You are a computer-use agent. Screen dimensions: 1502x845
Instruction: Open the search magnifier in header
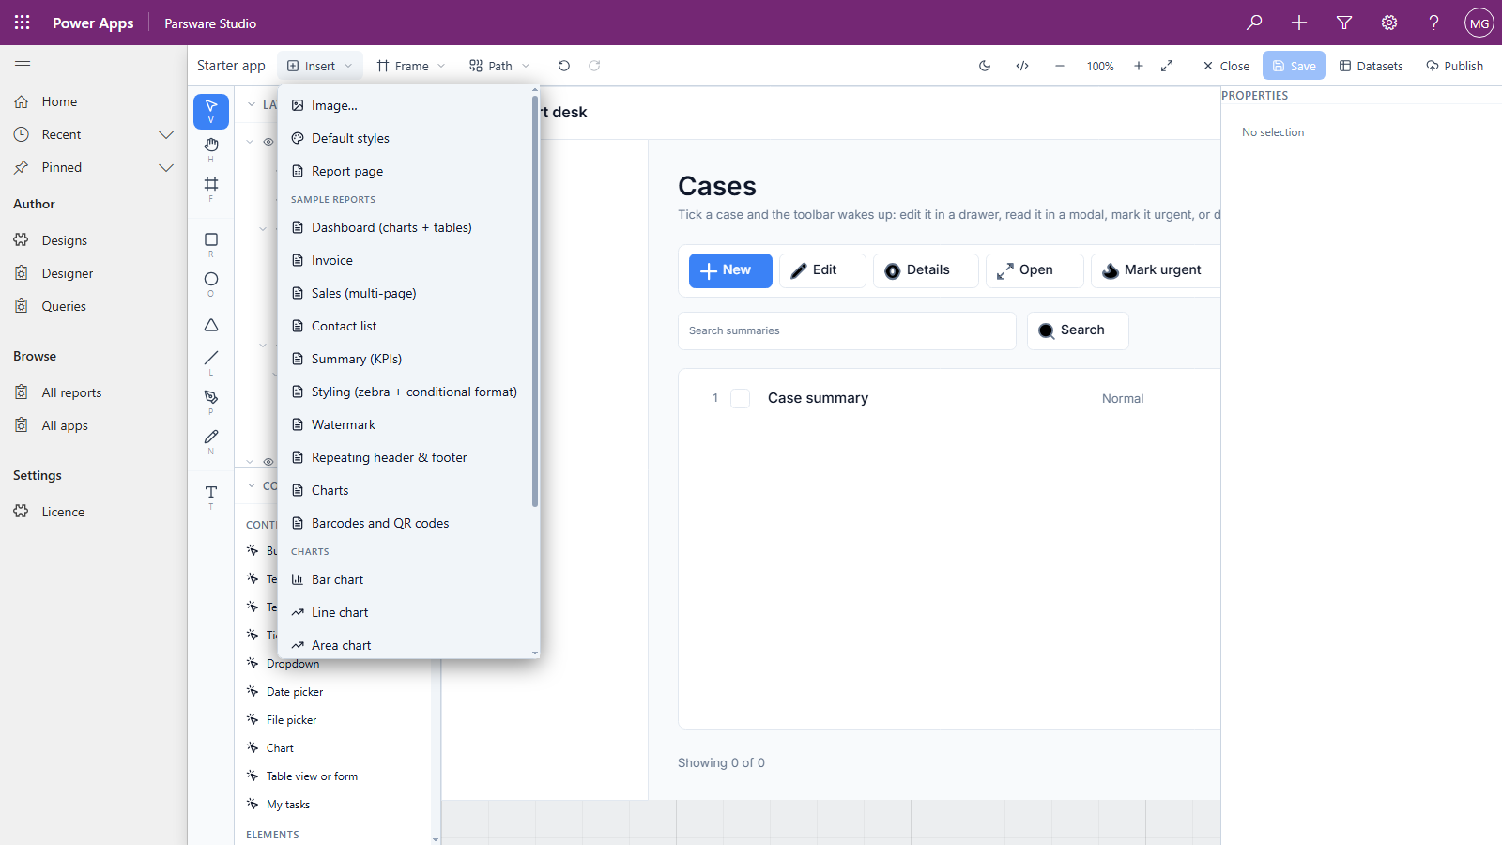pos(1254,23)
